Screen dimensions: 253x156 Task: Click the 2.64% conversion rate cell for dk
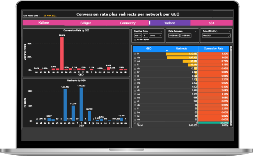tap(214, 90)
